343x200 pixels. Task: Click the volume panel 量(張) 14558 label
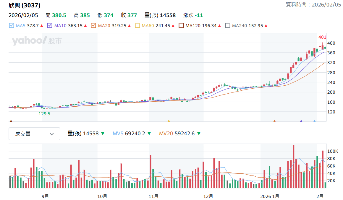pyautogui.click(x=83, y=134)
